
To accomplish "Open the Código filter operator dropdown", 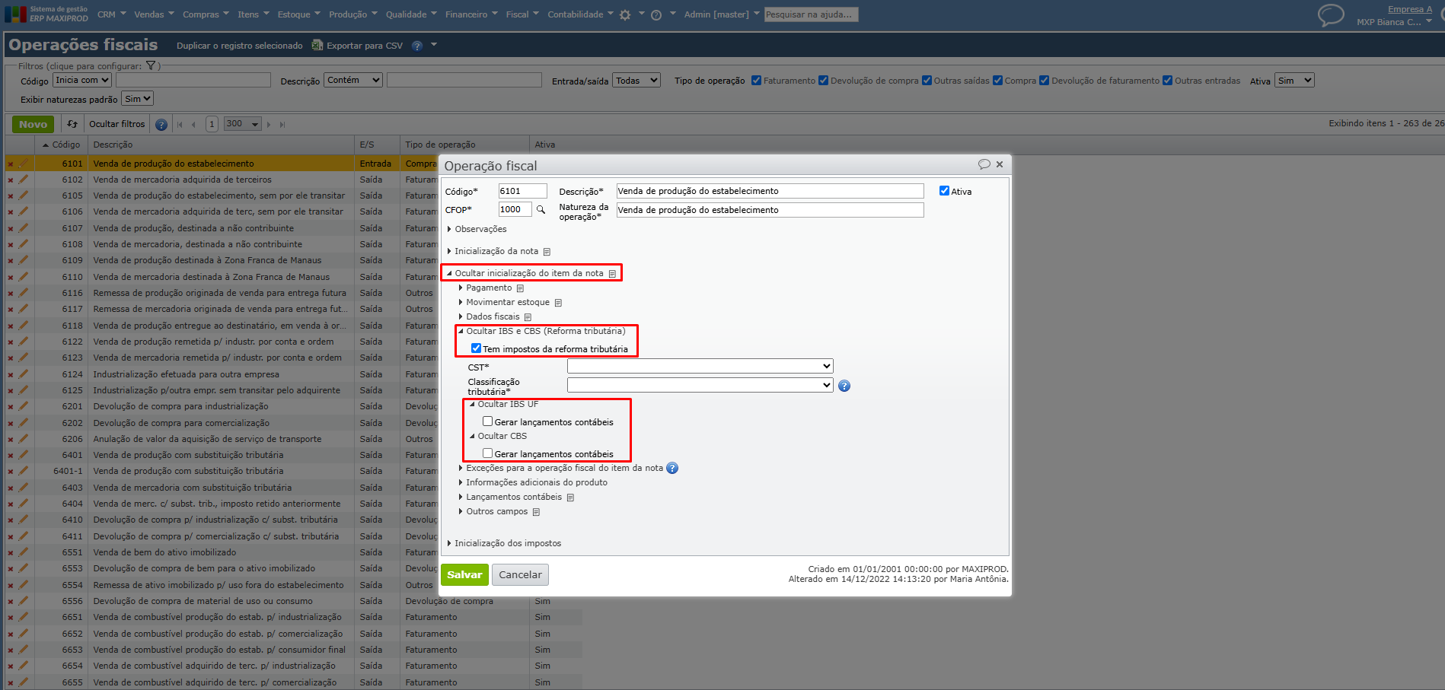I will pos(82,80).
